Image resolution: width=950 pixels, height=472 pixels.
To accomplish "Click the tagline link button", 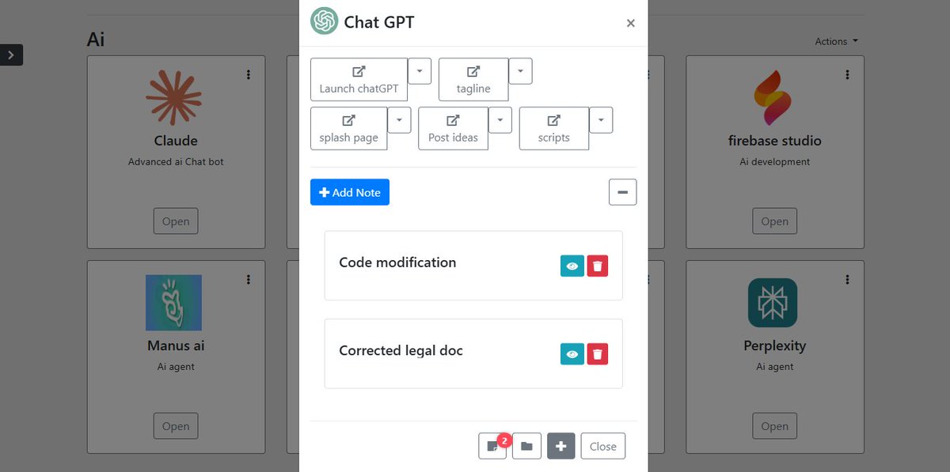I will point(473,79).
